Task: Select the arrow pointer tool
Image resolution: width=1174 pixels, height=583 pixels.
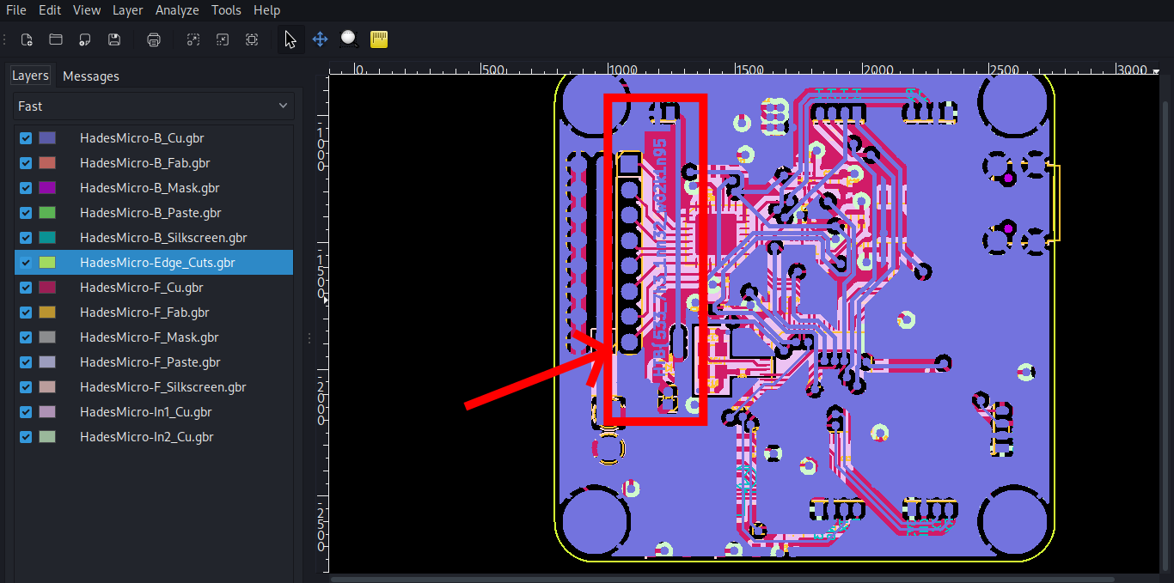Action: tap(290, 39)
